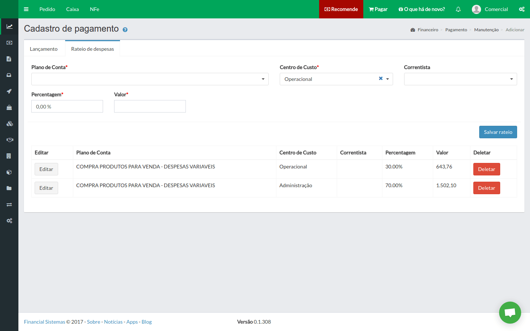Open the gears settings sidebar icon

click(9, 221)
